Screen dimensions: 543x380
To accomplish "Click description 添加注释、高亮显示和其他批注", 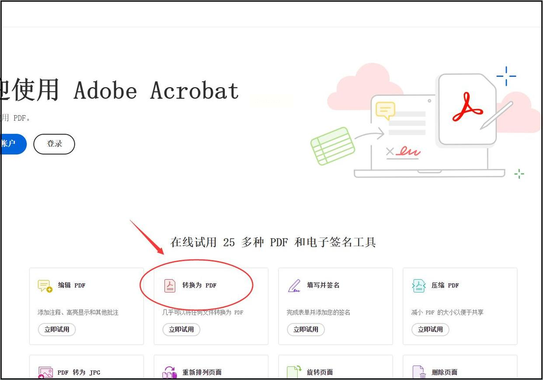I will (78, 313).
